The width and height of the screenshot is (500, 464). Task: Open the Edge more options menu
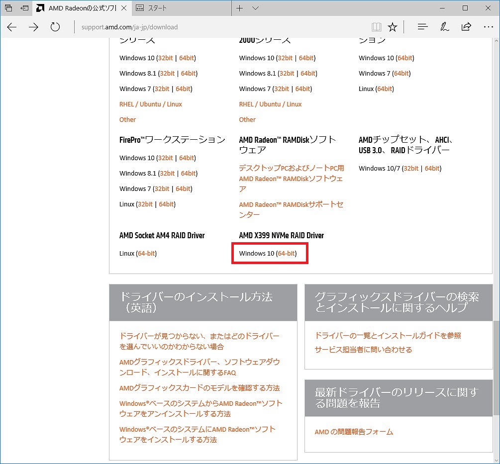coord(488,27)
